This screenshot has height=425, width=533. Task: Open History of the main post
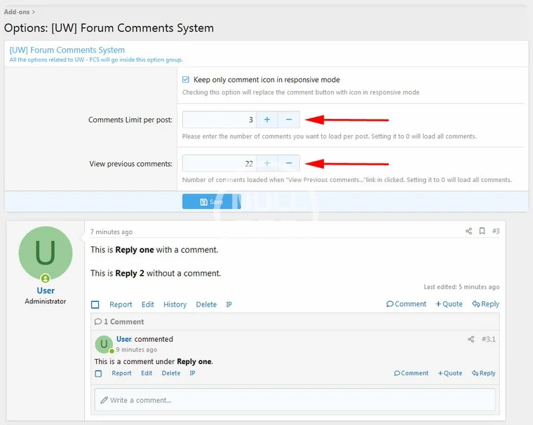[175, 305]
